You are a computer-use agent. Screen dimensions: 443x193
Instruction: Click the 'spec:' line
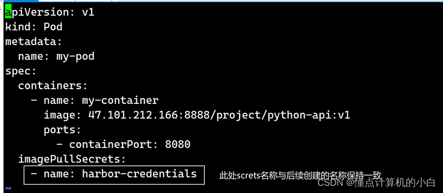[x=21, y=71]
